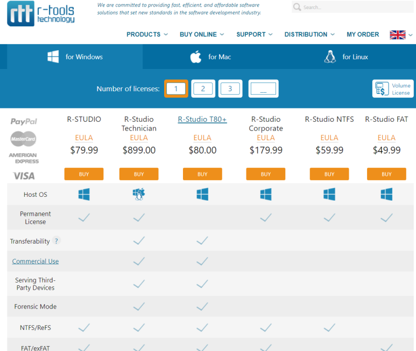The width and height of the screenshot is (416, 351).
Task: Click the NTFS/ReFS row label
Action: pyautogui.click(x=36, y=328)
